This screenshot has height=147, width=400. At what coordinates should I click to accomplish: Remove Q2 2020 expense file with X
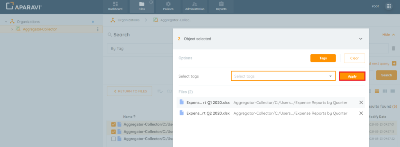pyautogui.click(x=361, y=113)
